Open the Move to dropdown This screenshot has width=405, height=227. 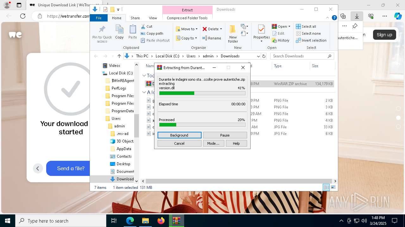[x=187, y=29]
